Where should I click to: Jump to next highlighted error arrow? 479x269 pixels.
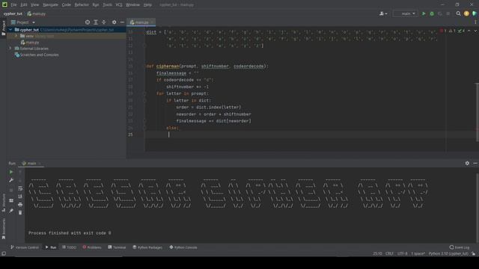tap(475, 31)
